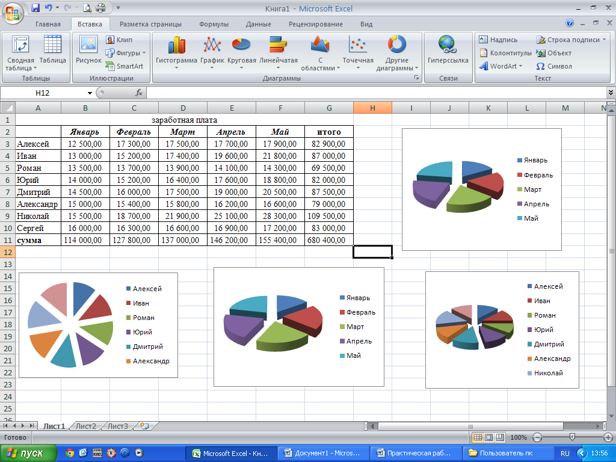Click the RU language indicator in tray
The height and width of the screenshot is (462, 616).
point(565,454)
